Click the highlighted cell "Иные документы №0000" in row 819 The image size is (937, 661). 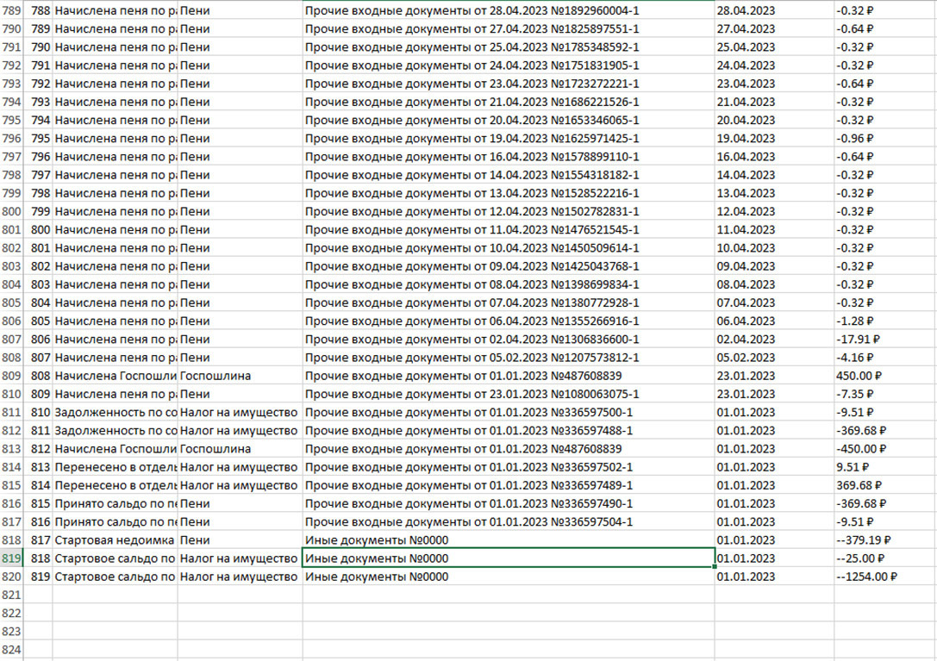coord(508,558)
